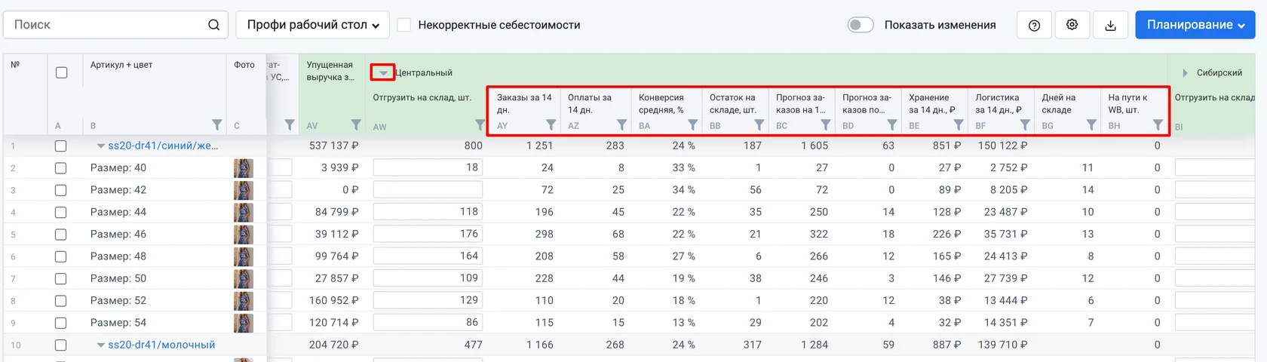The width and height of the screenshot is (1267, 362).
Task: Tick the checkbox for 'Размер: 44' row
Action: pyautogui.click(x=61, y=213)
